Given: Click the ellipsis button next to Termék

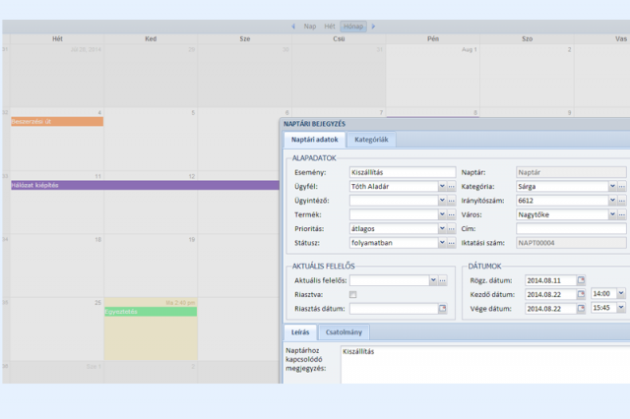Looking at the screenshot, I should pos(451,214).
